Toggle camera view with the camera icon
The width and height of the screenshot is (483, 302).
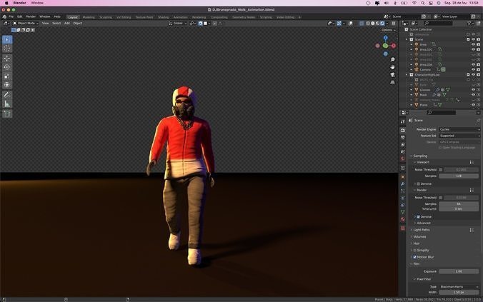393,74
